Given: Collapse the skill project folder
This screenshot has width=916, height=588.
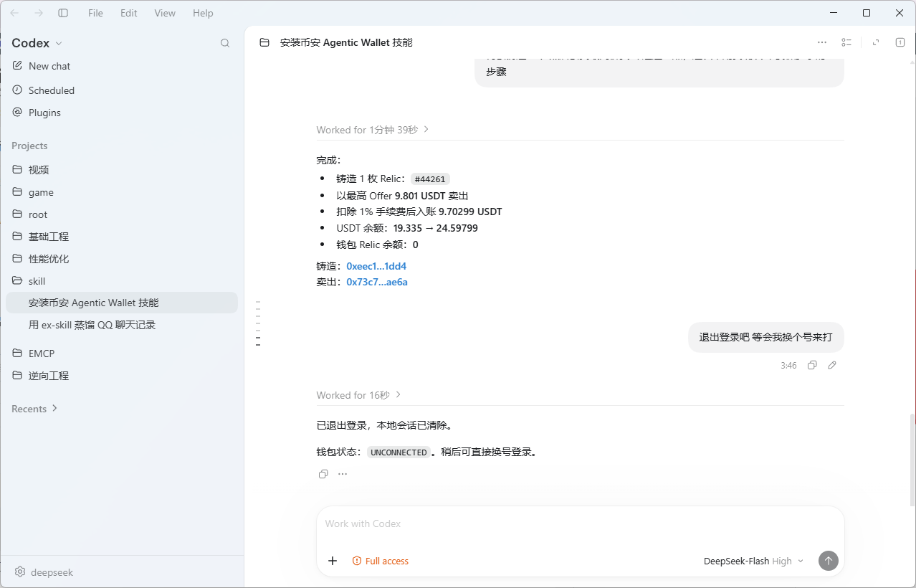Looking at the screenshot, I should tap(122, 281).
